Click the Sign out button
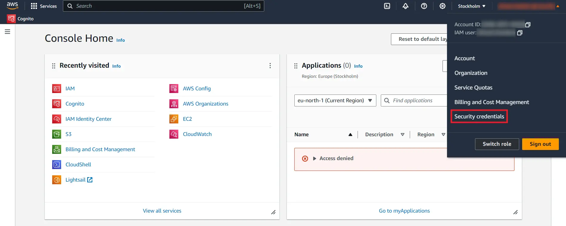This screenshot has width=566, height=226. click(x=540, y=144)
